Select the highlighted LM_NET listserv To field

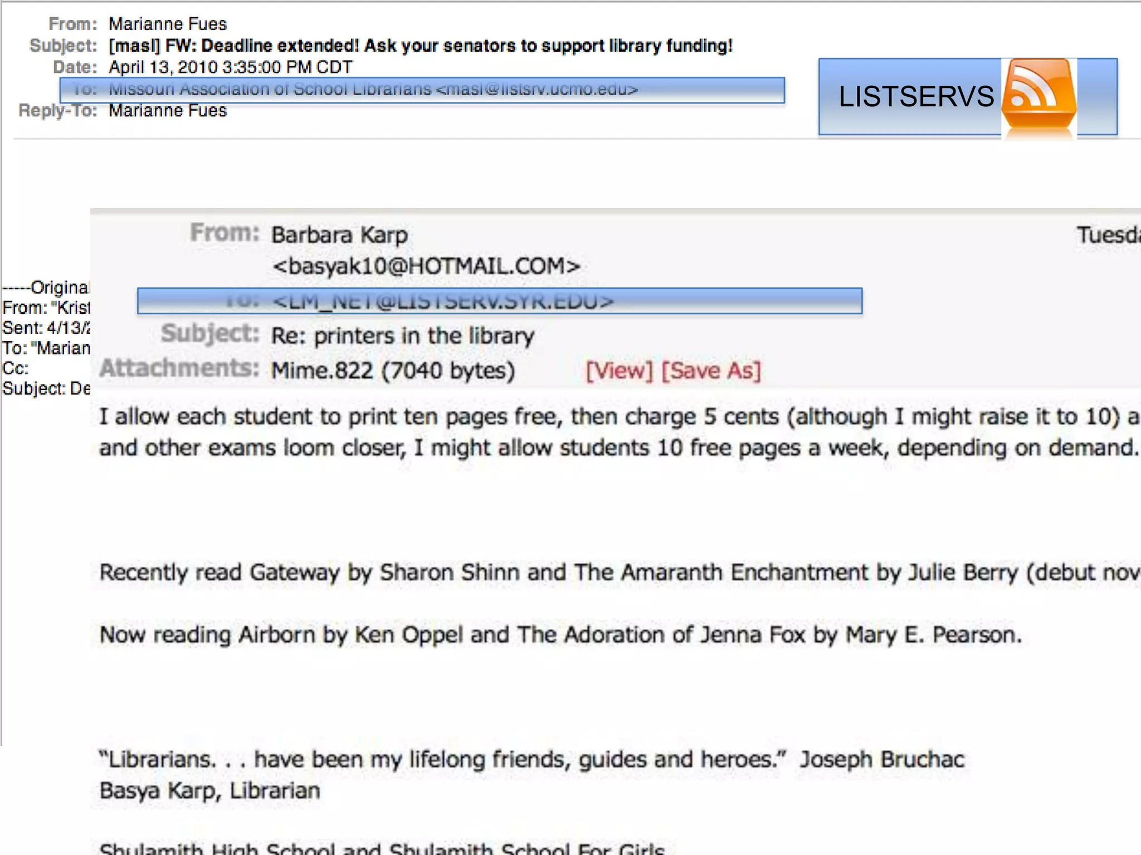499,301
